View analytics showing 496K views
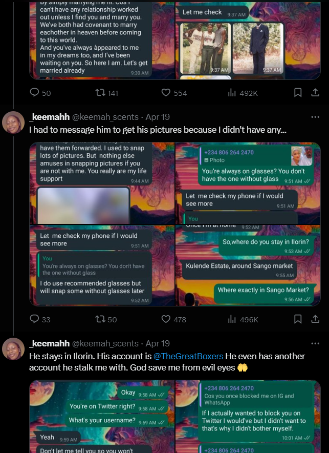This screenshot has height=453, width=329. click(243, 319)
